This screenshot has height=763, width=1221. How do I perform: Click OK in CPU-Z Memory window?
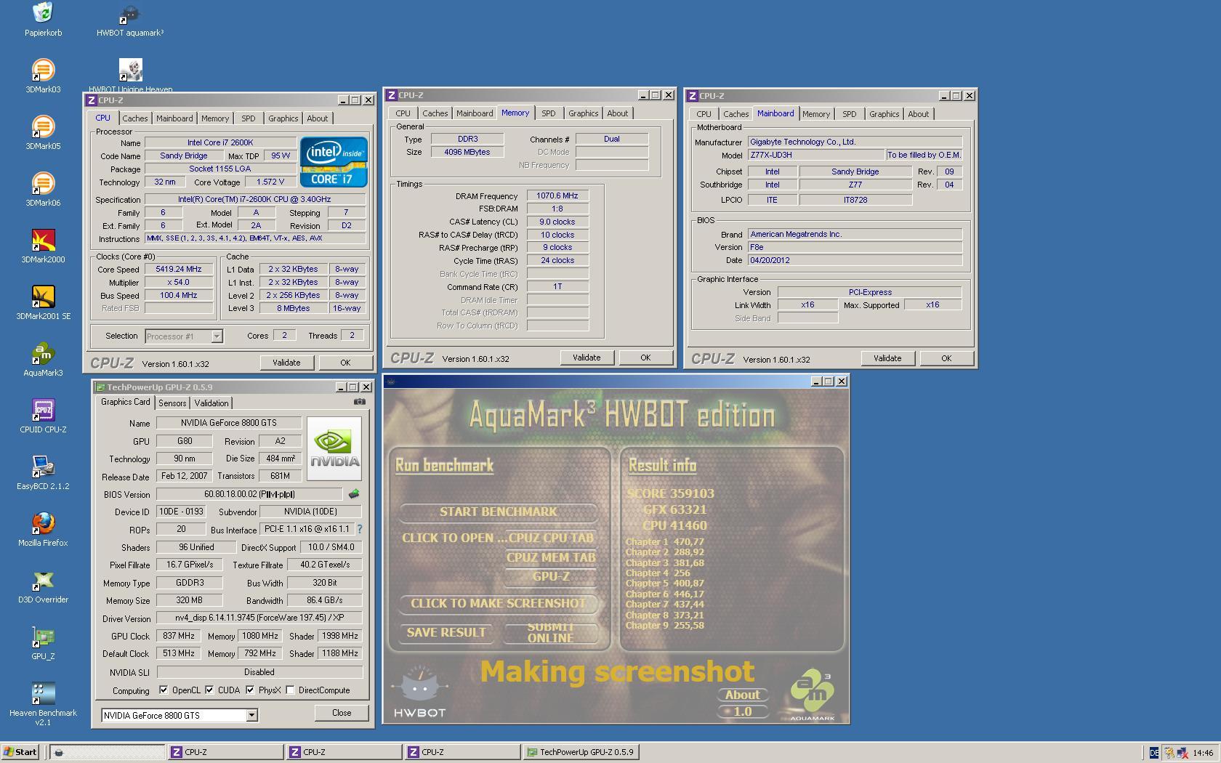pyautogui.click(x=645, y=358)
